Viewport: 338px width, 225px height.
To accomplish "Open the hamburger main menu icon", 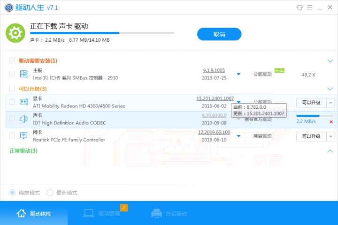I will (310, 7).
